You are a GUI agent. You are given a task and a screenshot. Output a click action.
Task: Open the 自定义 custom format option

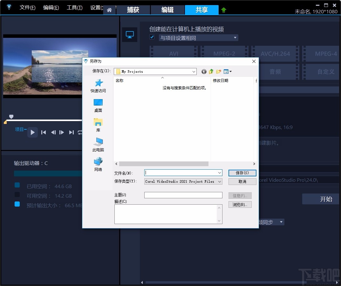pyautogui.click(x=325, y=72)
